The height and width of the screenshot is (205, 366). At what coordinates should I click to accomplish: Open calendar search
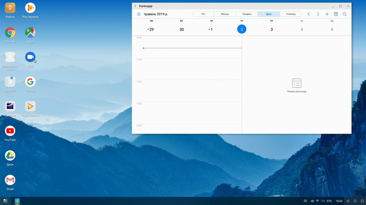pyautogui.click(x=345, y=14)
